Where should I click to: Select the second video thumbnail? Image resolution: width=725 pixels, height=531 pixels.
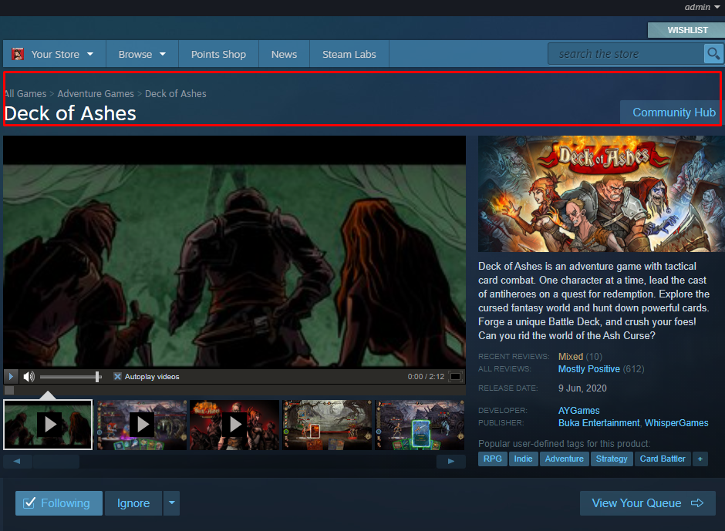[141, 424]
